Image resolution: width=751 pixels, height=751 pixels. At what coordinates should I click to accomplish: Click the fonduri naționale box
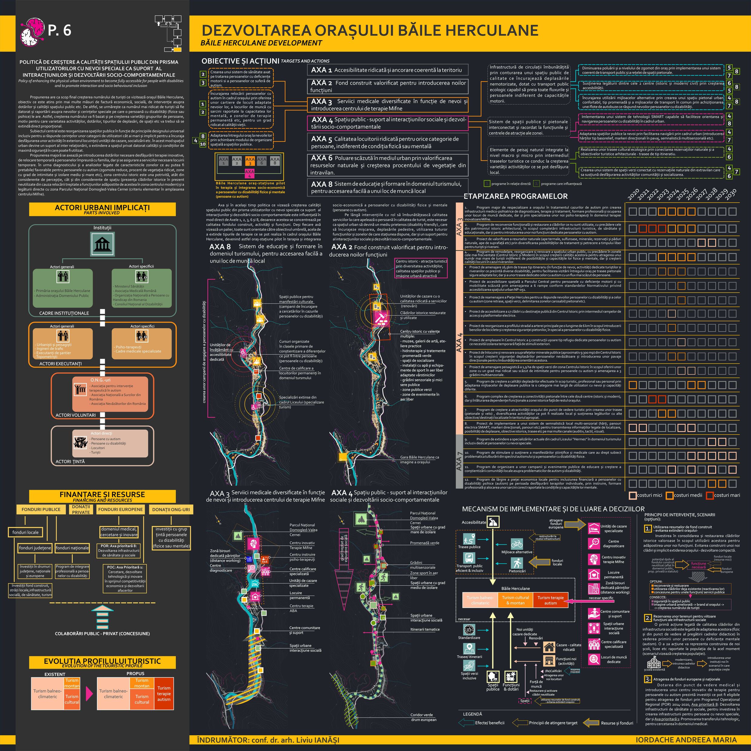pyautogui.click(x=72, y=548)
